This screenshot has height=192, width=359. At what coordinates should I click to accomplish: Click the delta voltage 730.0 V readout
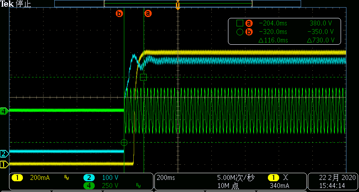pos(320,40)
